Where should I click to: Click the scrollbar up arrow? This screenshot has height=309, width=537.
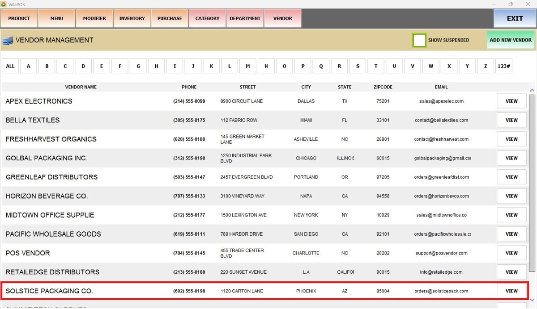(x=532, y=90)
